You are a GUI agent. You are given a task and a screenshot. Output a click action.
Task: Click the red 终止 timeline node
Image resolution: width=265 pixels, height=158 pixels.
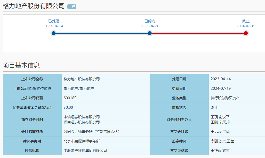pos(246,33)
